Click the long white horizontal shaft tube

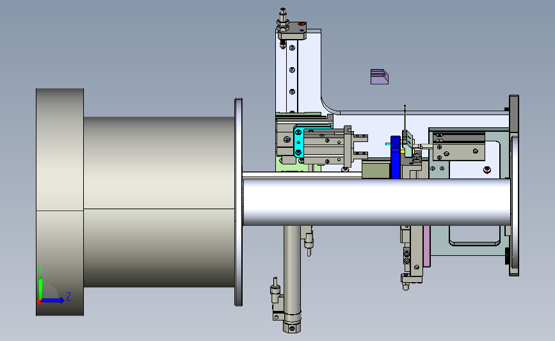377,202
